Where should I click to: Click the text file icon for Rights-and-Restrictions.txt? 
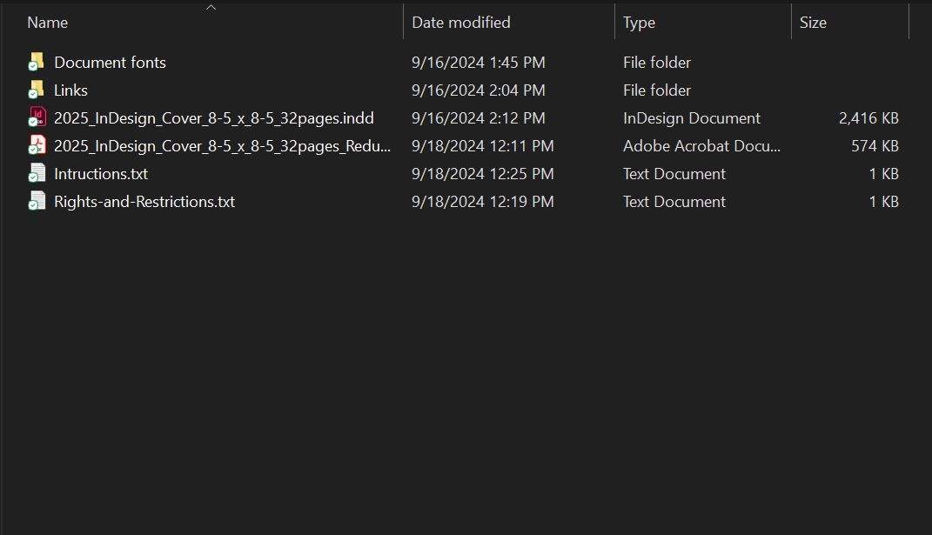pos(37,202)
